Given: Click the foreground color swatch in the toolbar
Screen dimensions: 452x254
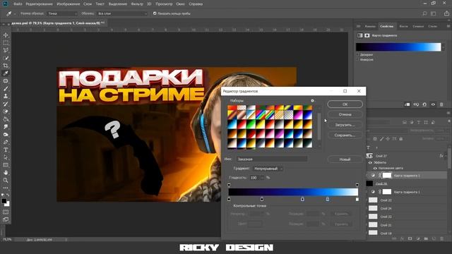Looking at the screenshot, I should tap(4, 200).
